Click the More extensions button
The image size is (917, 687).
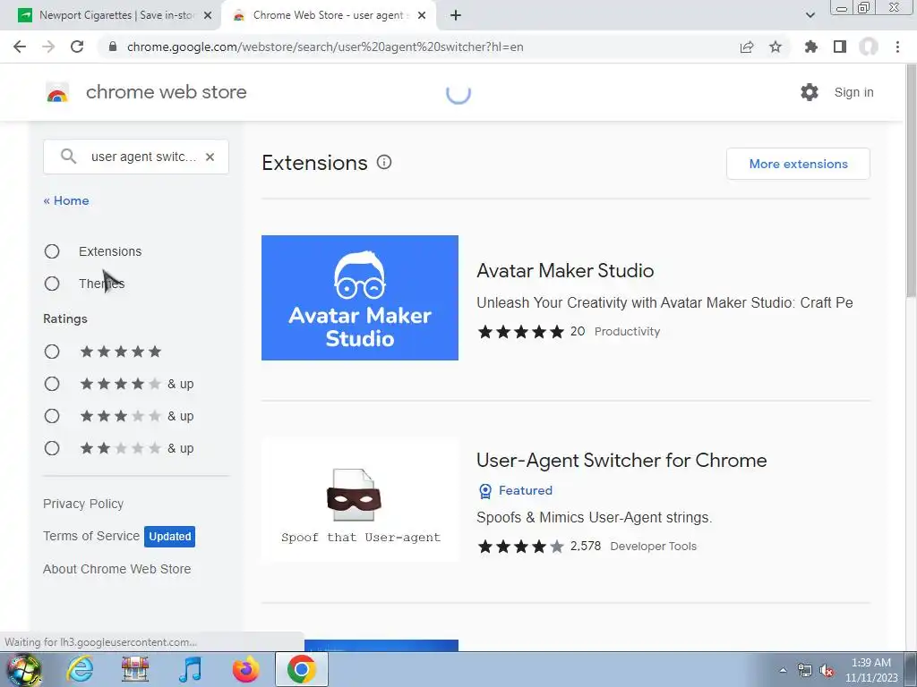click(798, 164)
